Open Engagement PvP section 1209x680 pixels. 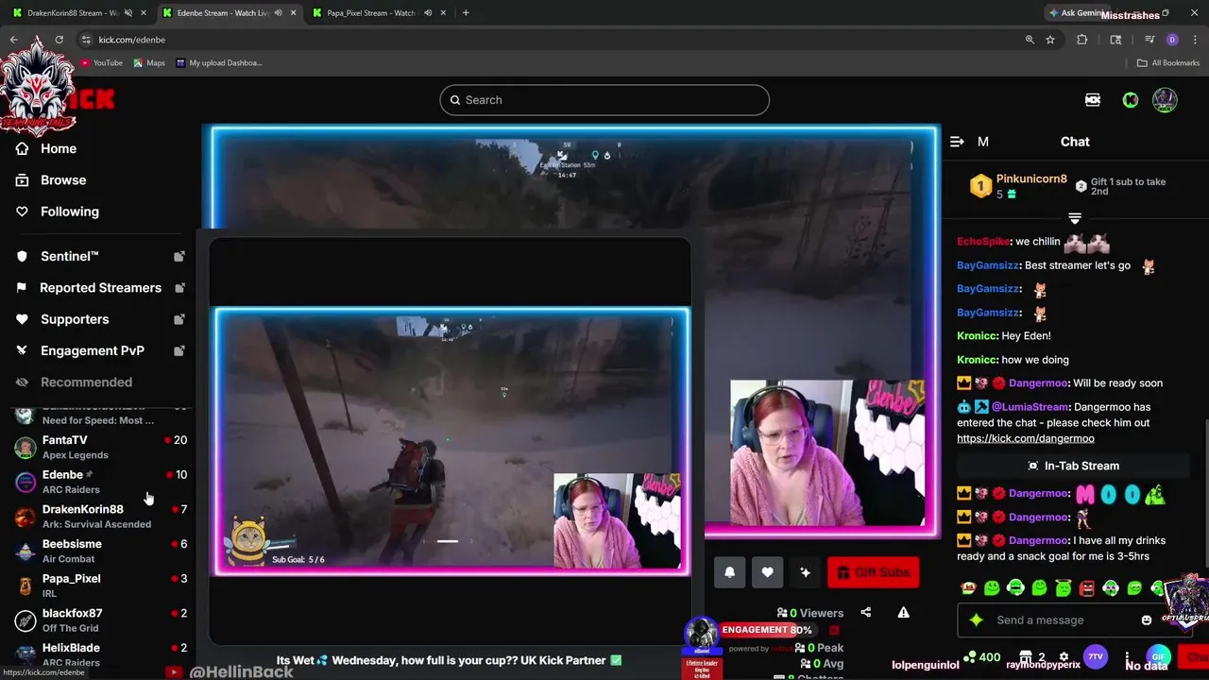coord(80,350)
